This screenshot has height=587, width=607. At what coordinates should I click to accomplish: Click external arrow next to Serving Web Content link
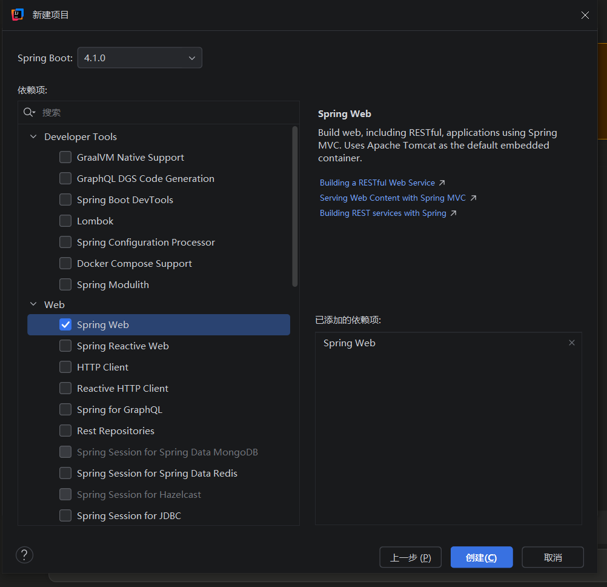coord(473,198)
